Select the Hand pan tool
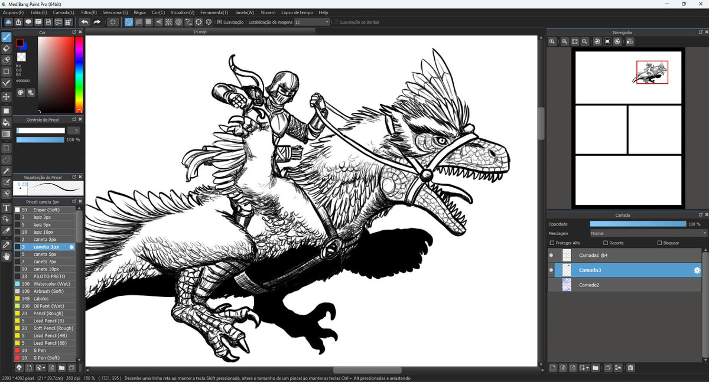Image resolution: width=709 pixels, height=382 pixels. [6, 256]
